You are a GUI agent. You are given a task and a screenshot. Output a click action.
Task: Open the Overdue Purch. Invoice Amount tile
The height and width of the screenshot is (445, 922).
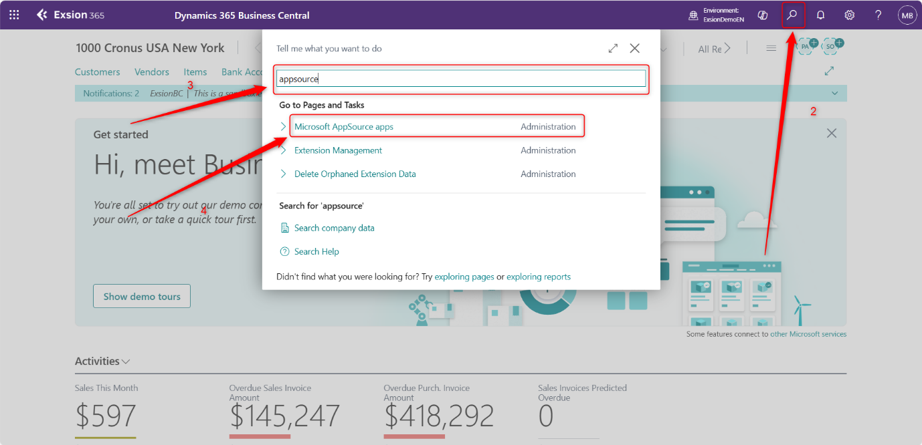[439, 410]
